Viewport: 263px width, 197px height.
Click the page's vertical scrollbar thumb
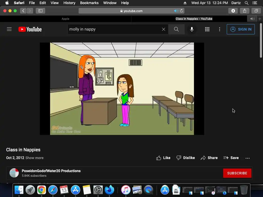click(261, 41)
